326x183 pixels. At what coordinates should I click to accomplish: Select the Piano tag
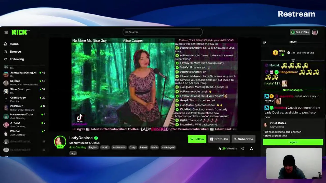coord(154,147)
